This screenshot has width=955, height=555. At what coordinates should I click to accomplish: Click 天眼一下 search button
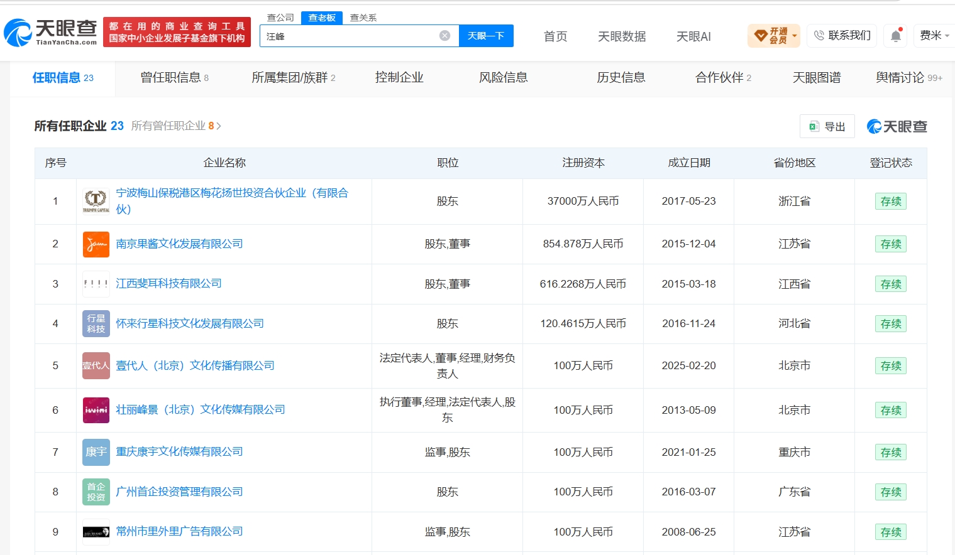(x=486, y=36)
